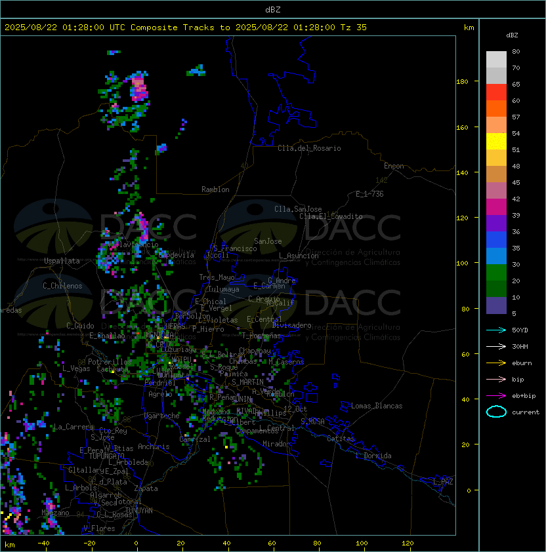The width and height of the screenshot is (546, 552).
Task: Pick the red 60-65 dBZ swatch
Action: (x=496, y=92)
